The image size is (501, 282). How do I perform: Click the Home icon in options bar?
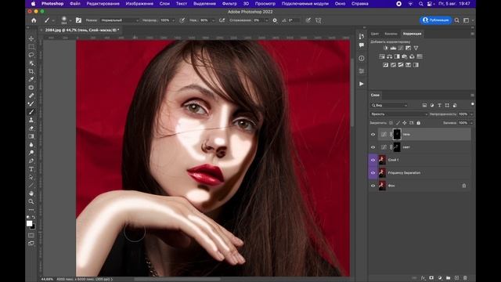[x=34, y=20]
